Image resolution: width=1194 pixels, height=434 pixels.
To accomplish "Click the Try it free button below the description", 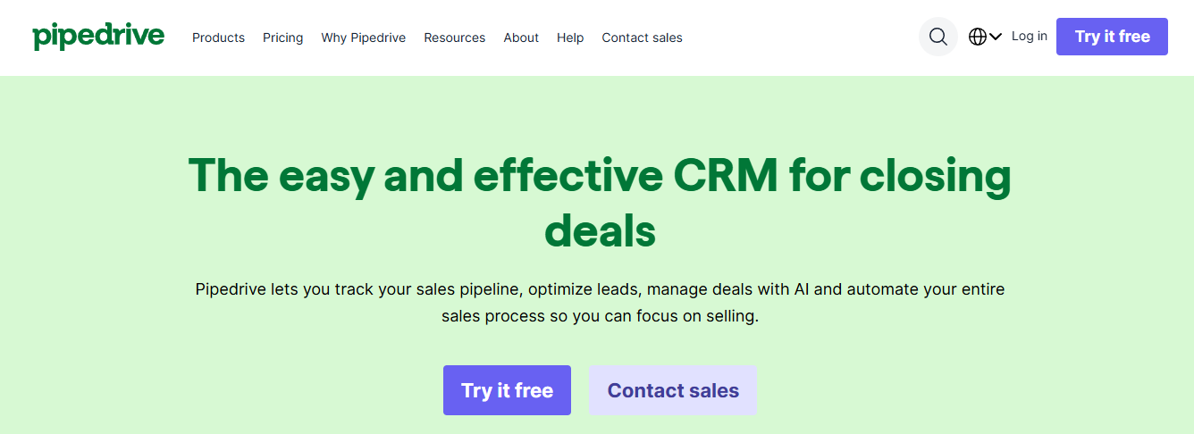I will click(x=507, y=390).
